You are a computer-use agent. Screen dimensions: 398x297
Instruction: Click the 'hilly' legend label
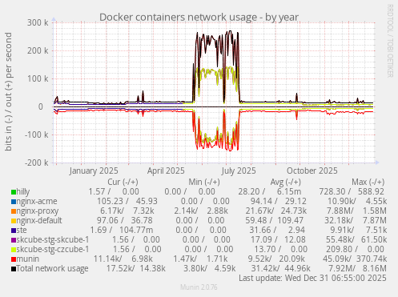23,191
